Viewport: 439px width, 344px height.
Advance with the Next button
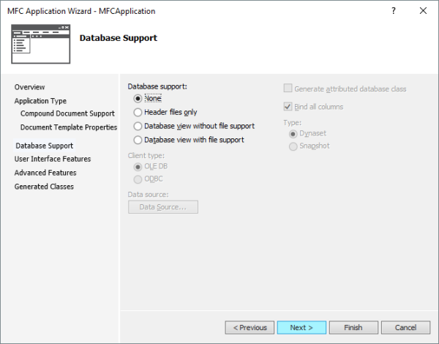pyautogui.click(x=301, y=327)
